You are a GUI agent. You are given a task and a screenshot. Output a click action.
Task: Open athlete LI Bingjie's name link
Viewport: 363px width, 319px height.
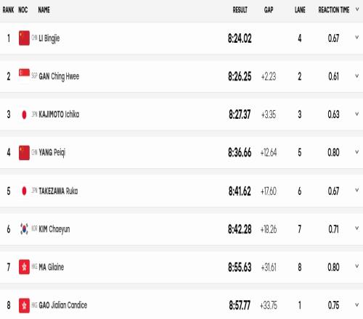[x=49, y=38]
